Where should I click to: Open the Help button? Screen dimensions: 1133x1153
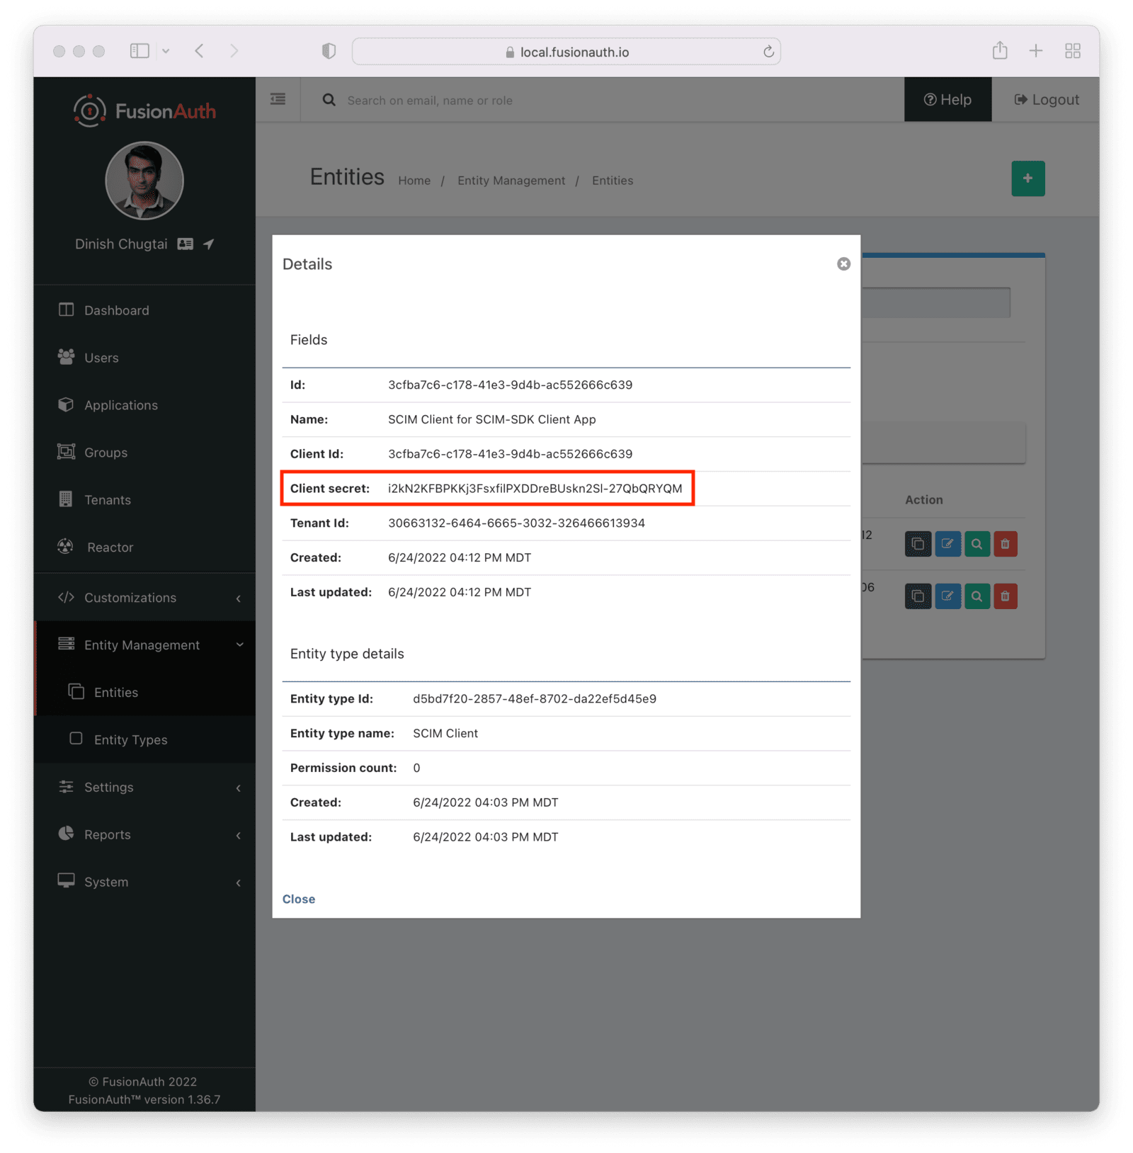947,100
